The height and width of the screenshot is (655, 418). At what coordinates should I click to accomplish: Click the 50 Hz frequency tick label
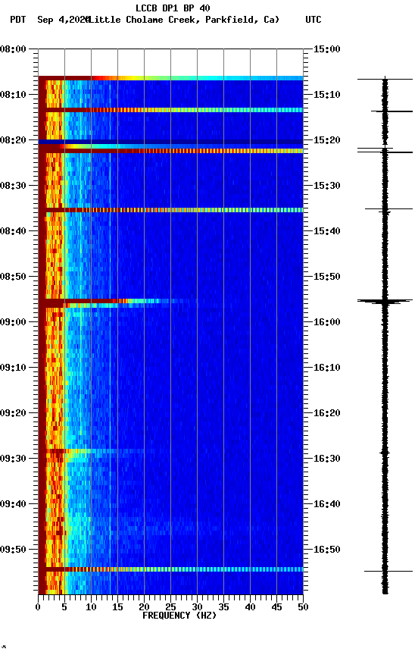pyautogui.click(x=303, y=607)
